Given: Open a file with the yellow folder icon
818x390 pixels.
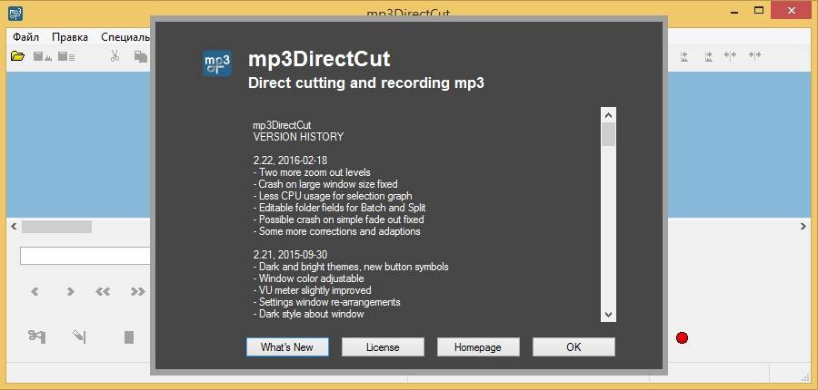Looking at the screenshot, I should [x=18, y=56].
